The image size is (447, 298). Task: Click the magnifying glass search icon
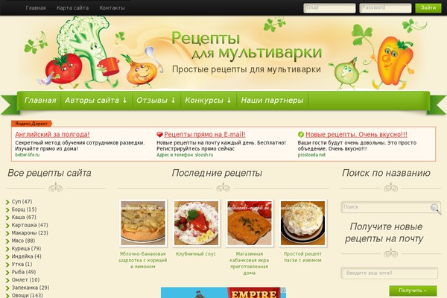[436, 209]
